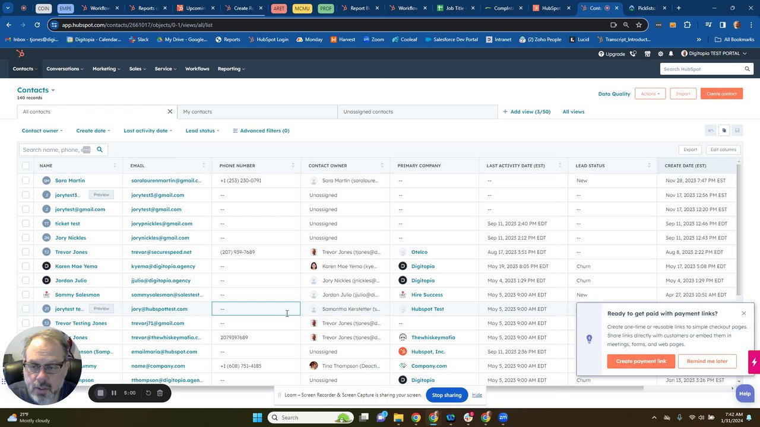Open the Contact owner filter dropdown
The width and height of the screenshot is (760, 427).
pyautogui.click(x=42, y=130)
